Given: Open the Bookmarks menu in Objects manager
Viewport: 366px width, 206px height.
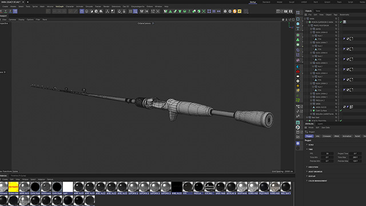Looking at the screenshot, I should [x=344, y=15].
